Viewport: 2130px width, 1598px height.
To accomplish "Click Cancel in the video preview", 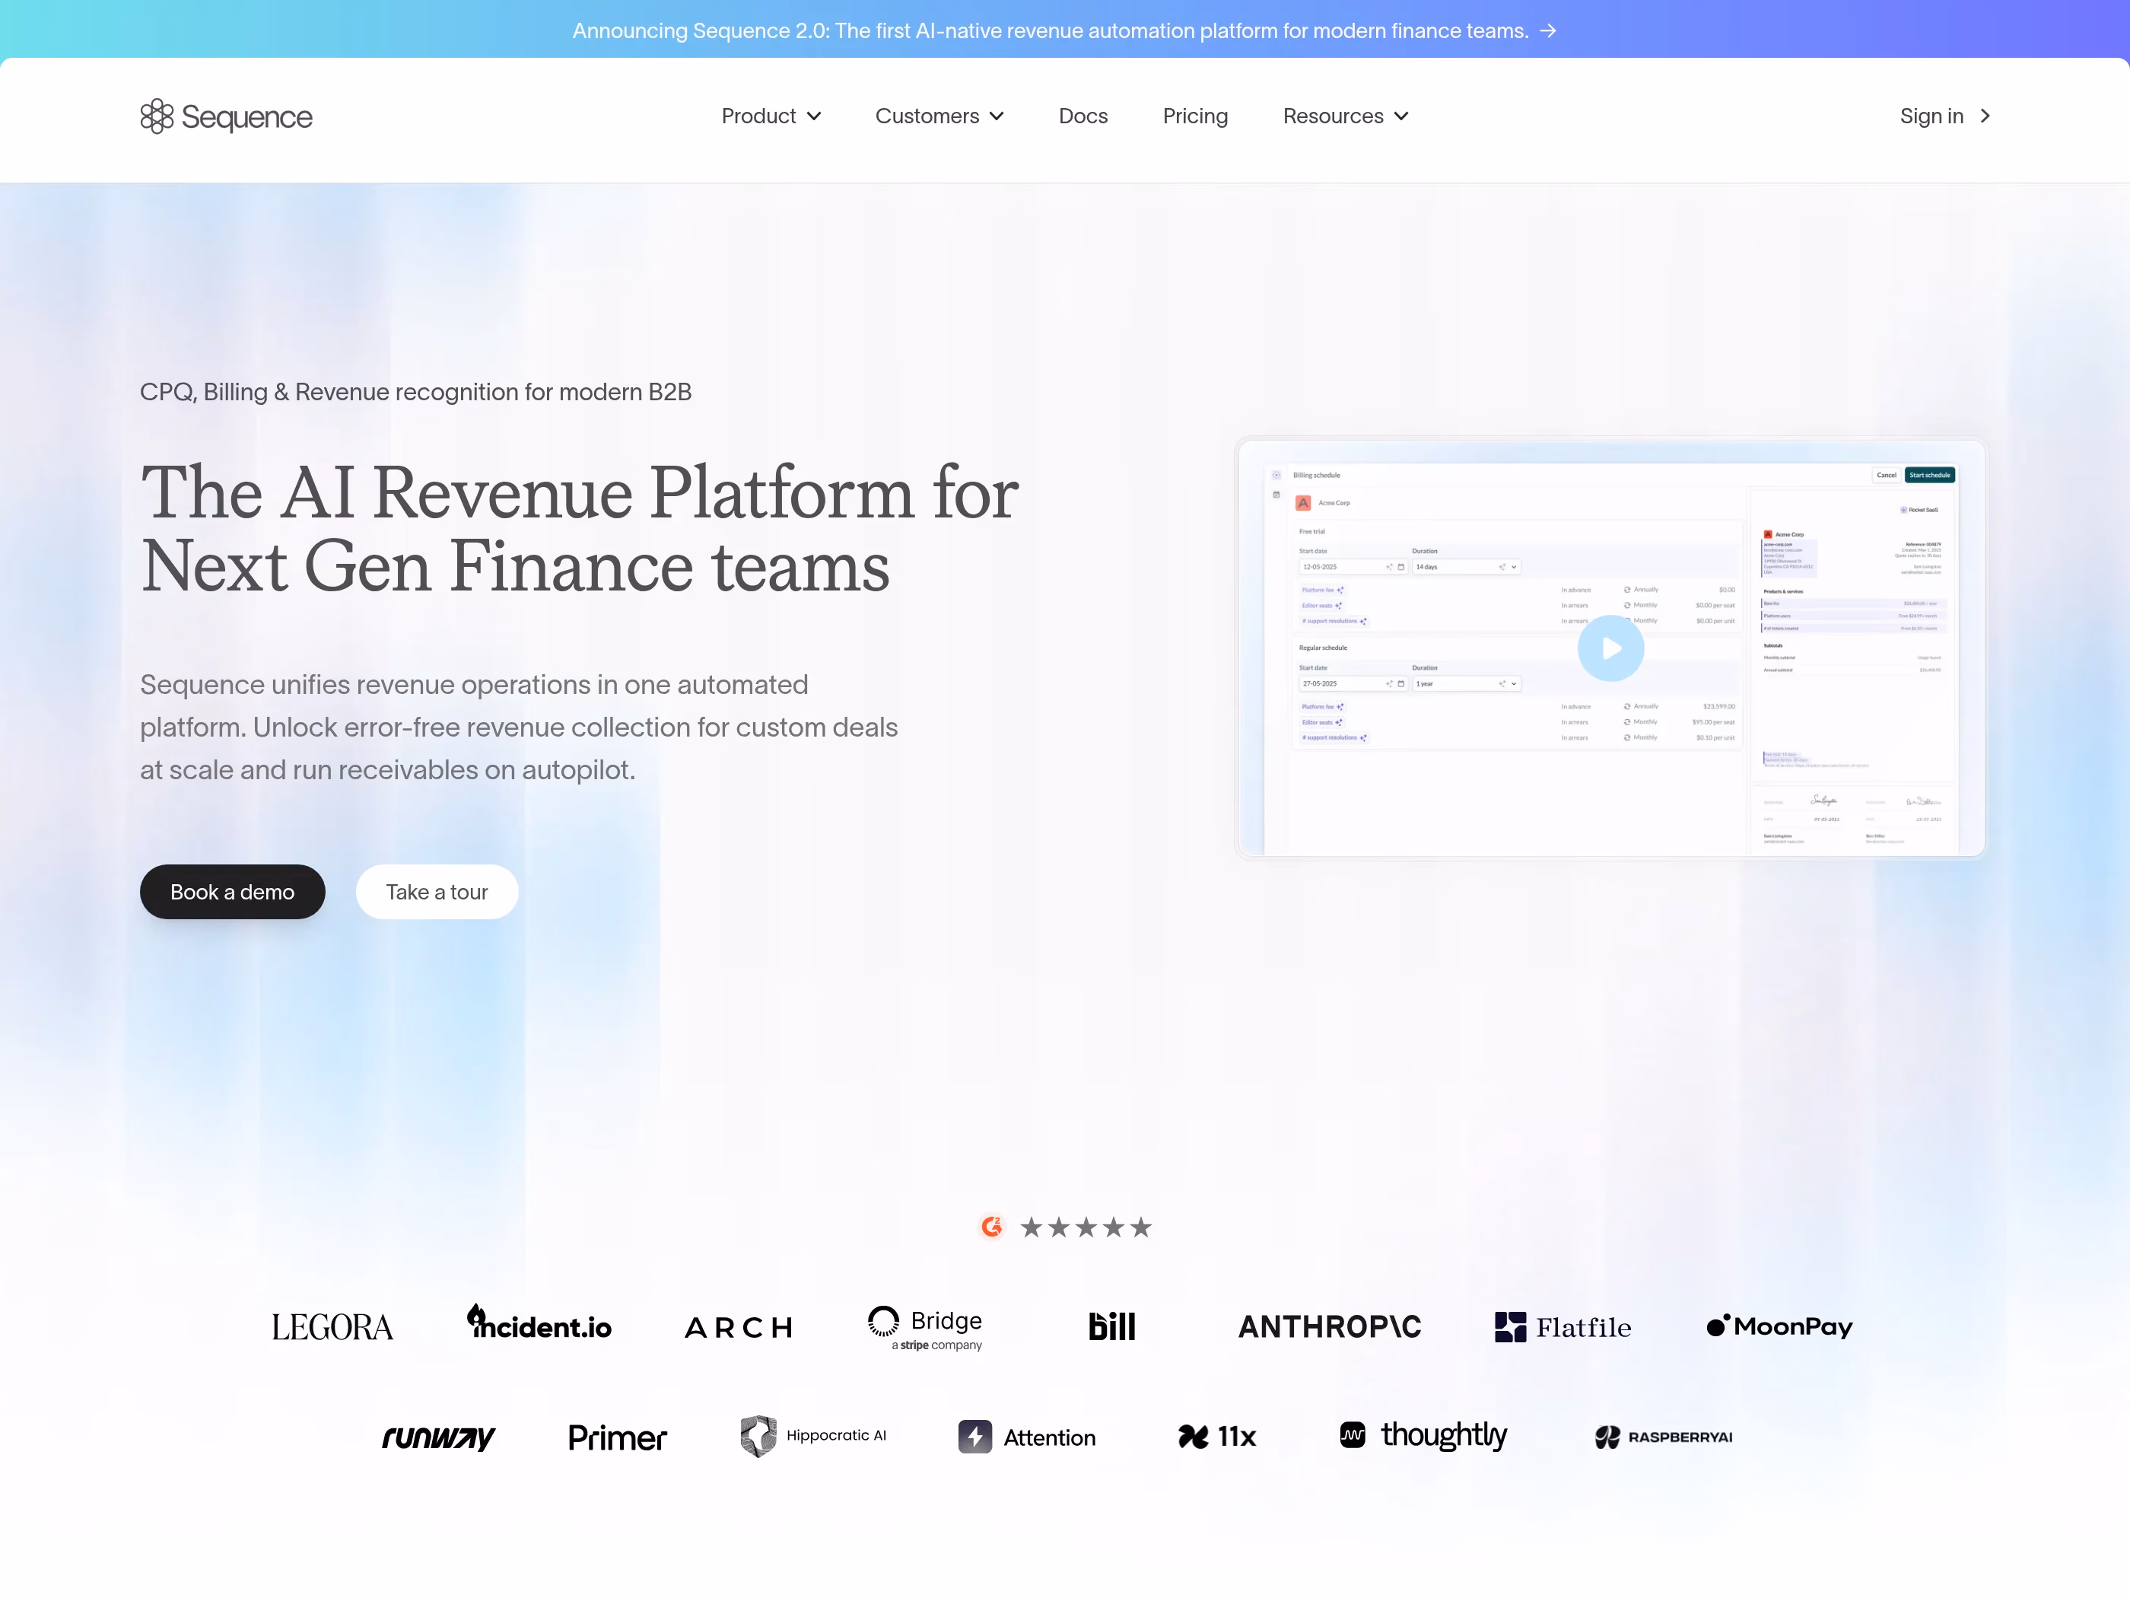I will (x=1887, y=475).
